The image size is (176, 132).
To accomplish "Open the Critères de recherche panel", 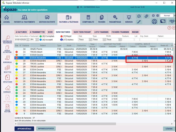I will (7, 39).
